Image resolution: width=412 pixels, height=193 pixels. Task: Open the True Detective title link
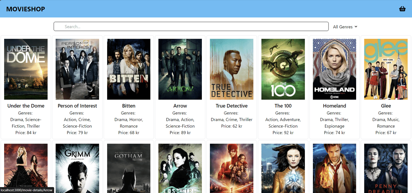pyautogui.click(x=231, y=106)
